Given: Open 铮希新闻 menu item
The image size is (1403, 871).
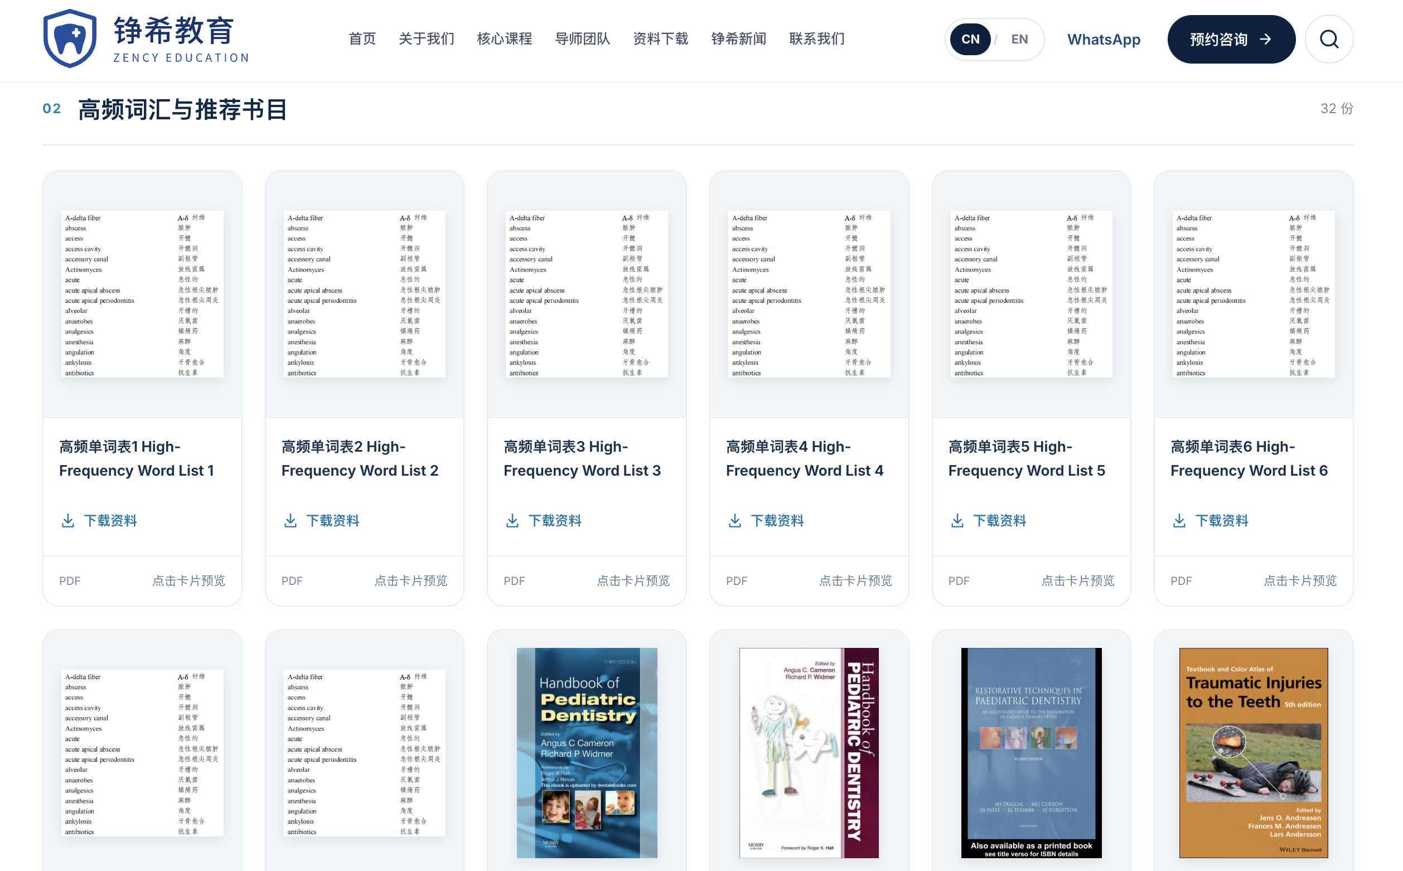Looking at the screenshot, I should click(x=738, y=39).
